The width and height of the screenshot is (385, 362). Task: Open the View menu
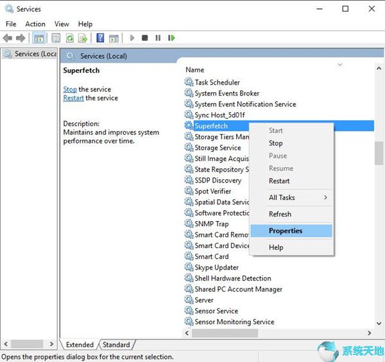click(x=62, y=24)
